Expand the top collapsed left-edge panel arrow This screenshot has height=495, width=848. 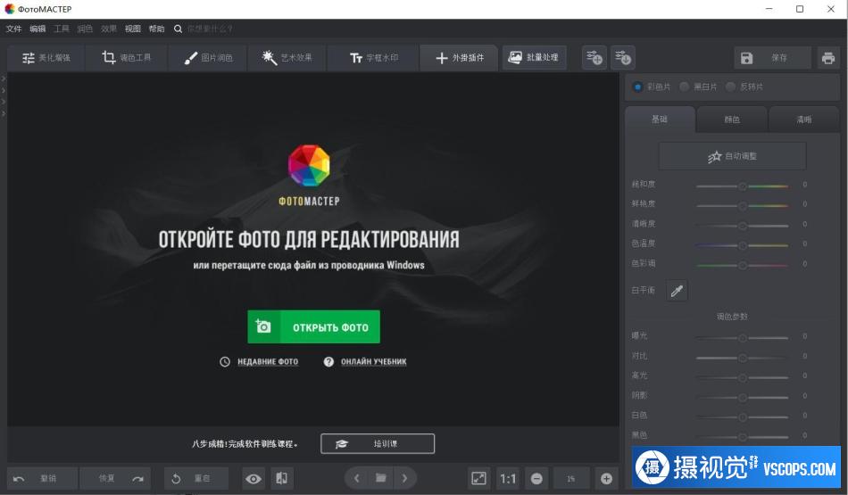click(4, 78)
